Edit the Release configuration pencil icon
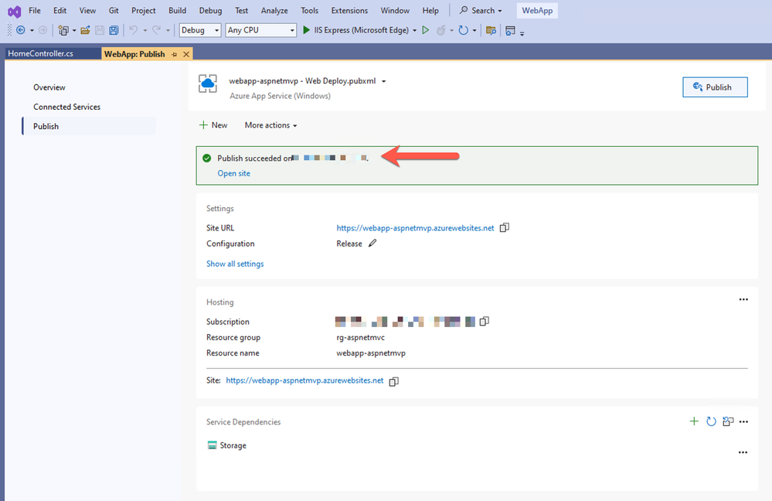Viewport: 772px width, 501px height. pos(372,243)
